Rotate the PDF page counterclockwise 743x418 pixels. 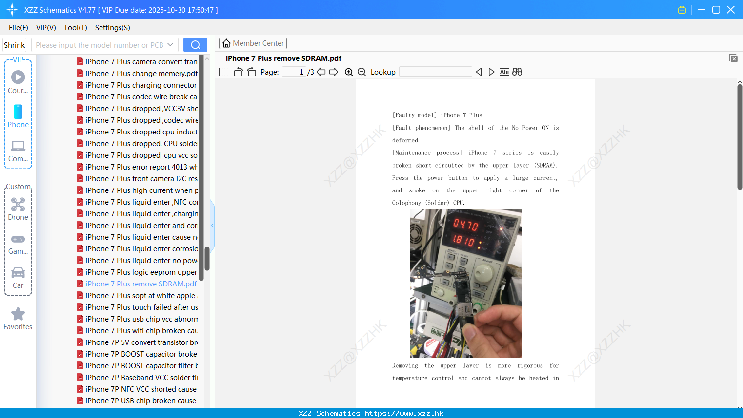point(238,72)
